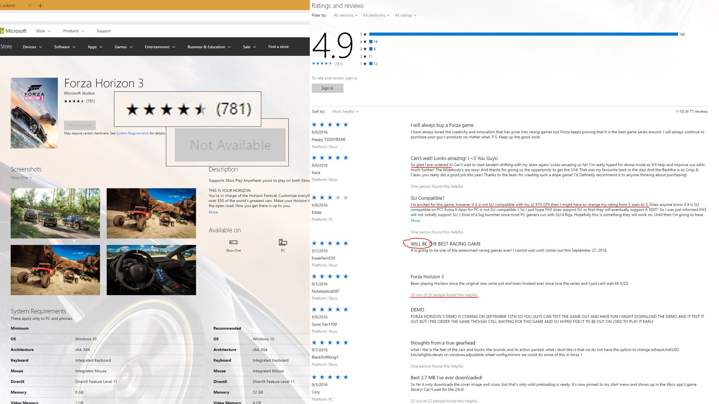Click the Store home label in nav bar
Viewport: 719px width, 404px height.
(6, 47)
